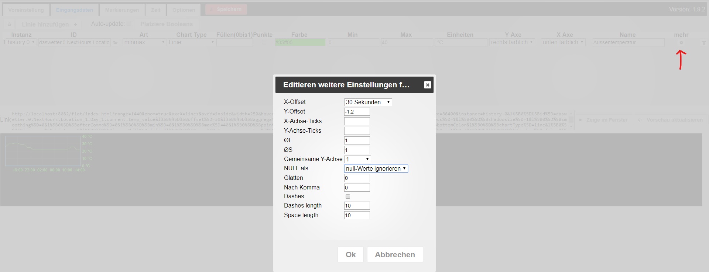Open Instanz history.0 dropdown
709x272 pixels.
(21, 42)
